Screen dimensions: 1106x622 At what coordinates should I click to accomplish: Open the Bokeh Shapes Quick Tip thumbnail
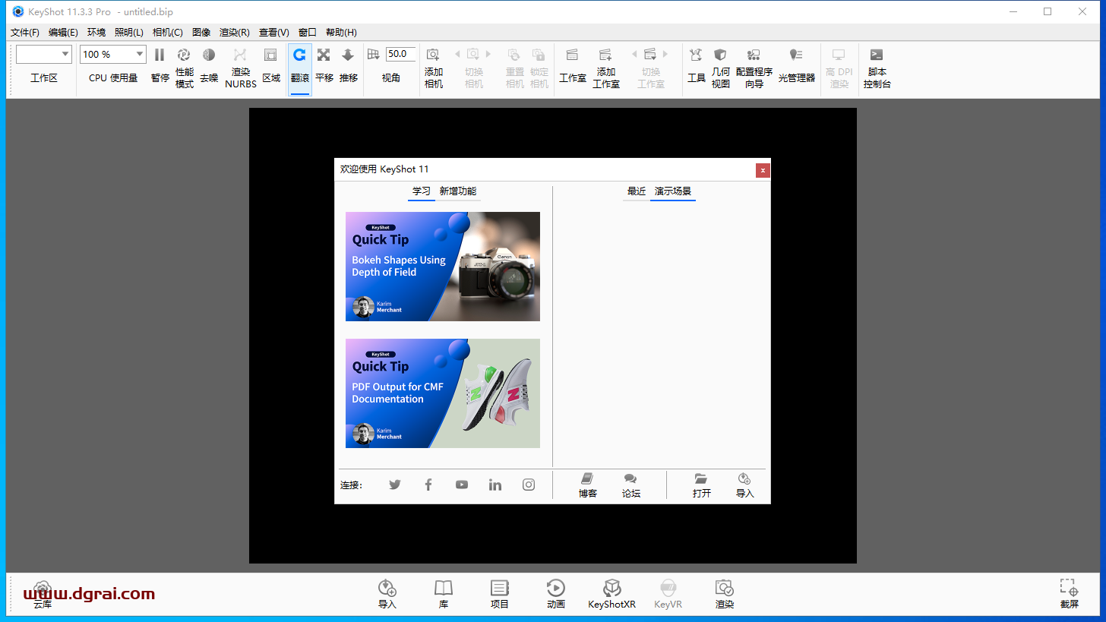pyautogui.click(x=443, y=267)
